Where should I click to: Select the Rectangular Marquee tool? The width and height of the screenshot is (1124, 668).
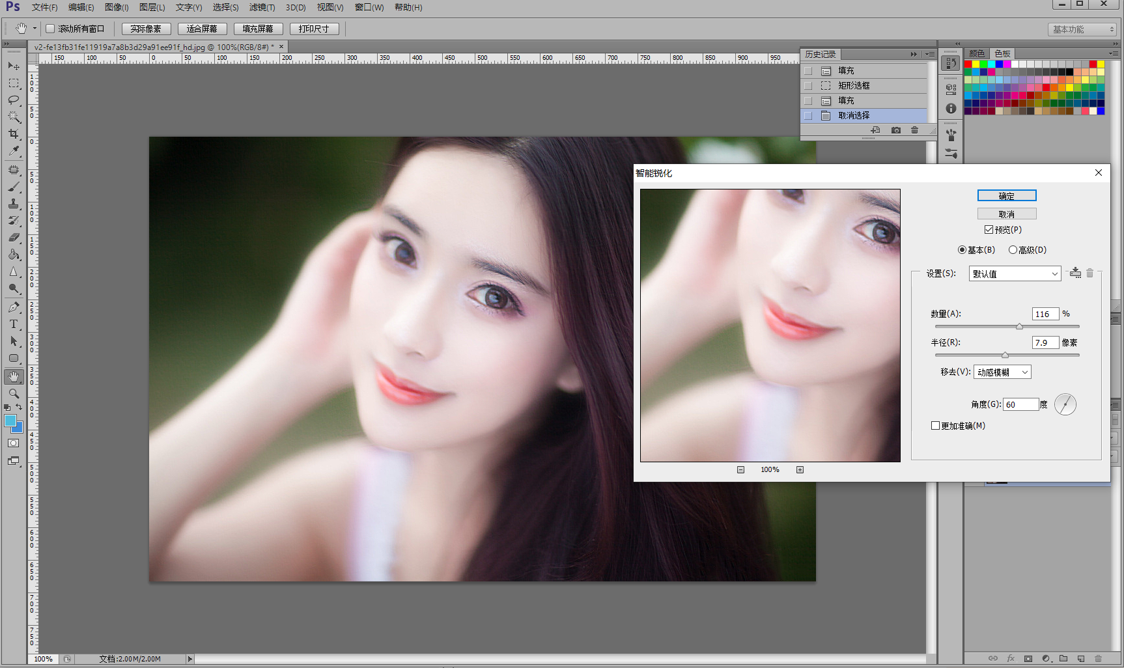click(x=14, y=83)
